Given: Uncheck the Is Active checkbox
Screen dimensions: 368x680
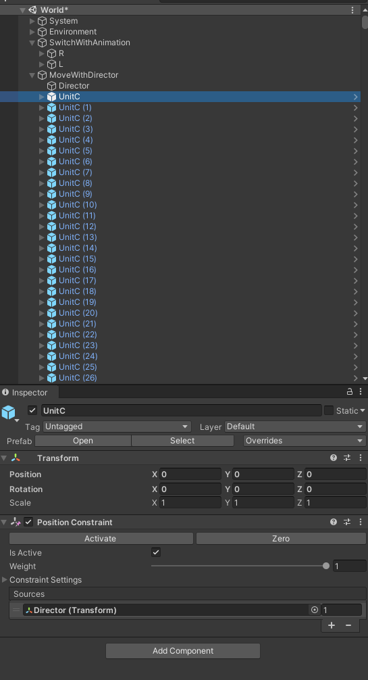Looking at the screenshot, I should pos(156,552).
